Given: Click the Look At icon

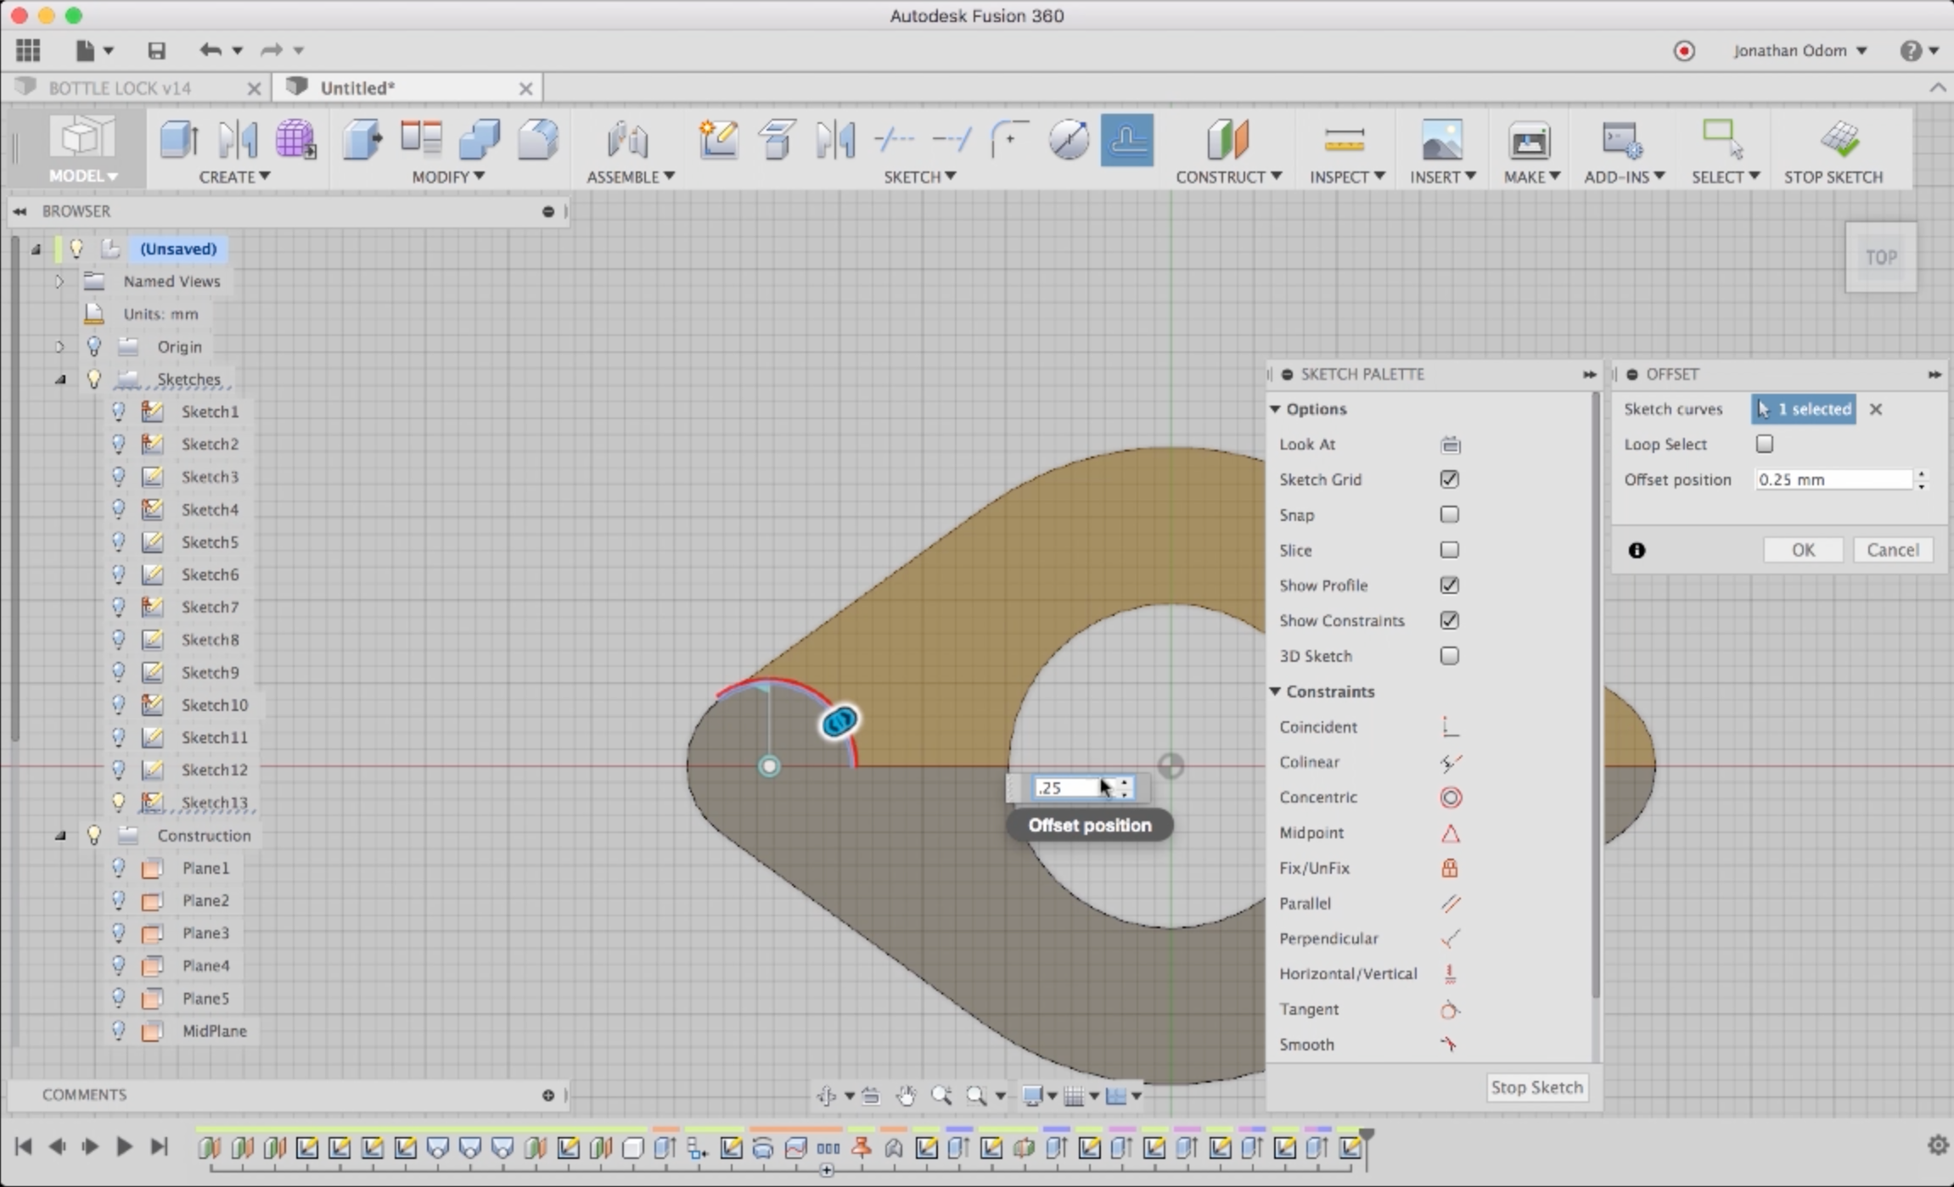Looking at the screenshot, I should [1450, 445].
